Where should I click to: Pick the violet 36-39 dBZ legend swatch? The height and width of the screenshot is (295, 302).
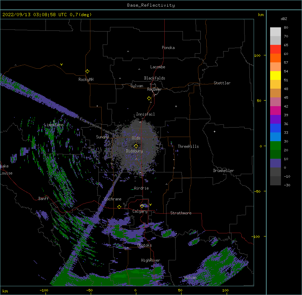coord(275,119)
